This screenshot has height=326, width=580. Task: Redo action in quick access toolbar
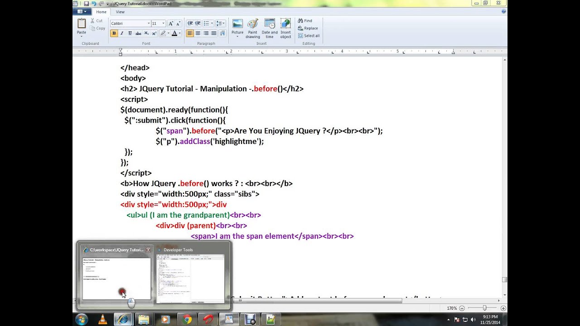click(x=101, y=3)
